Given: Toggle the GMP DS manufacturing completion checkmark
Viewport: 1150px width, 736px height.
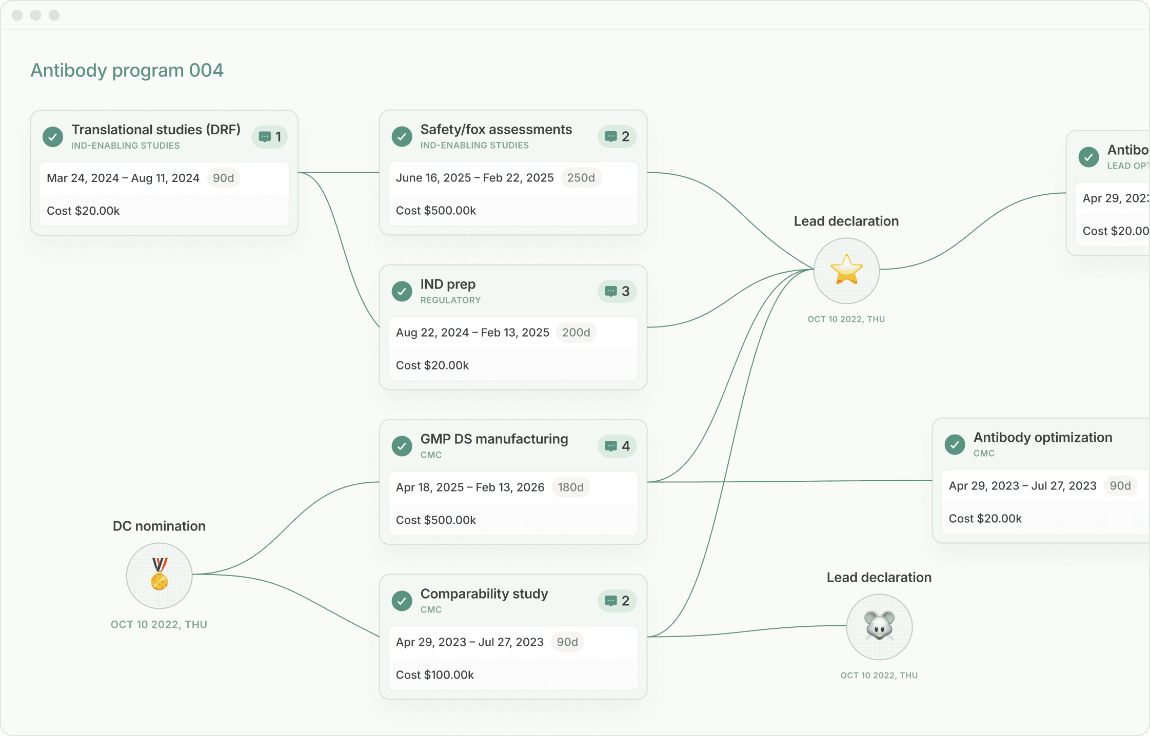Looking at the screenshot, I should click(x=402, y=446).
